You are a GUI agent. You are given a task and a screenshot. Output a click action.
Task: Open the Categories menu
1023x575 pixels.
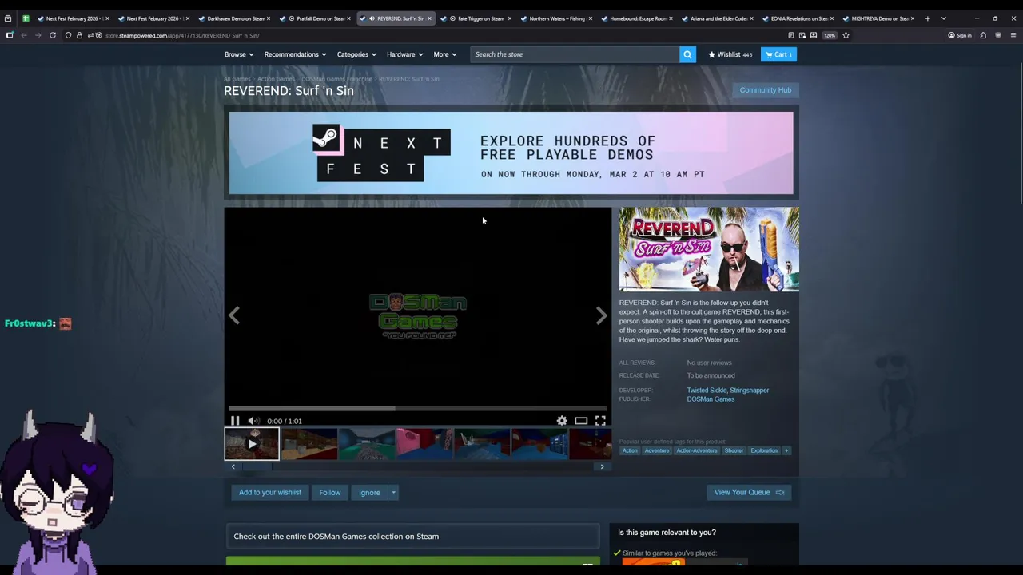click(356, 54)
